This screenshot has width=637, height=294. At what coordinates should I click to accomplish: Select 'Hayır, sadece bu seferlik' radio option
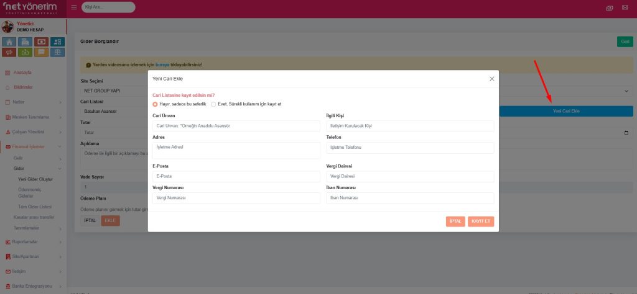tap(155, 104)
